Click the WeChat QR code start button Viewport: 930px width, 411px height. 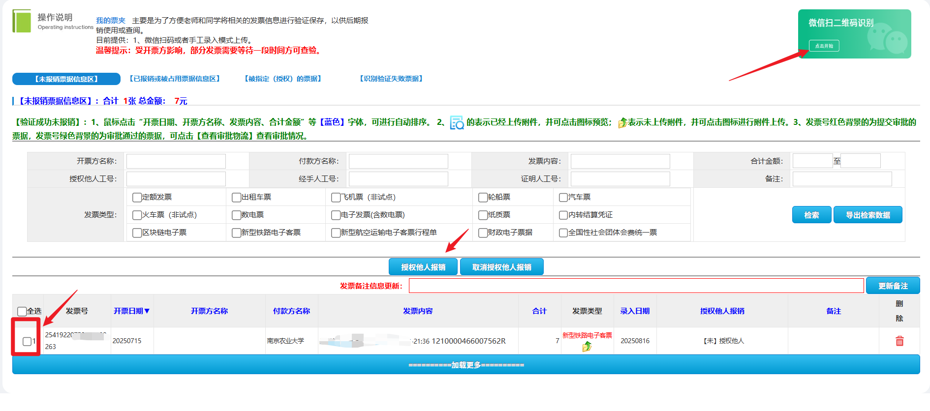[824, 46]
